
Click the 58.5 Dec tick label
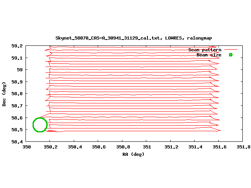pyautogui.click(x=17, y=130)
